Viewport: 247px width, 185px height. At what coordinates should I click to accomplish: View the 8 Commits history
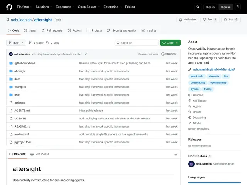[x=169, y=54]
